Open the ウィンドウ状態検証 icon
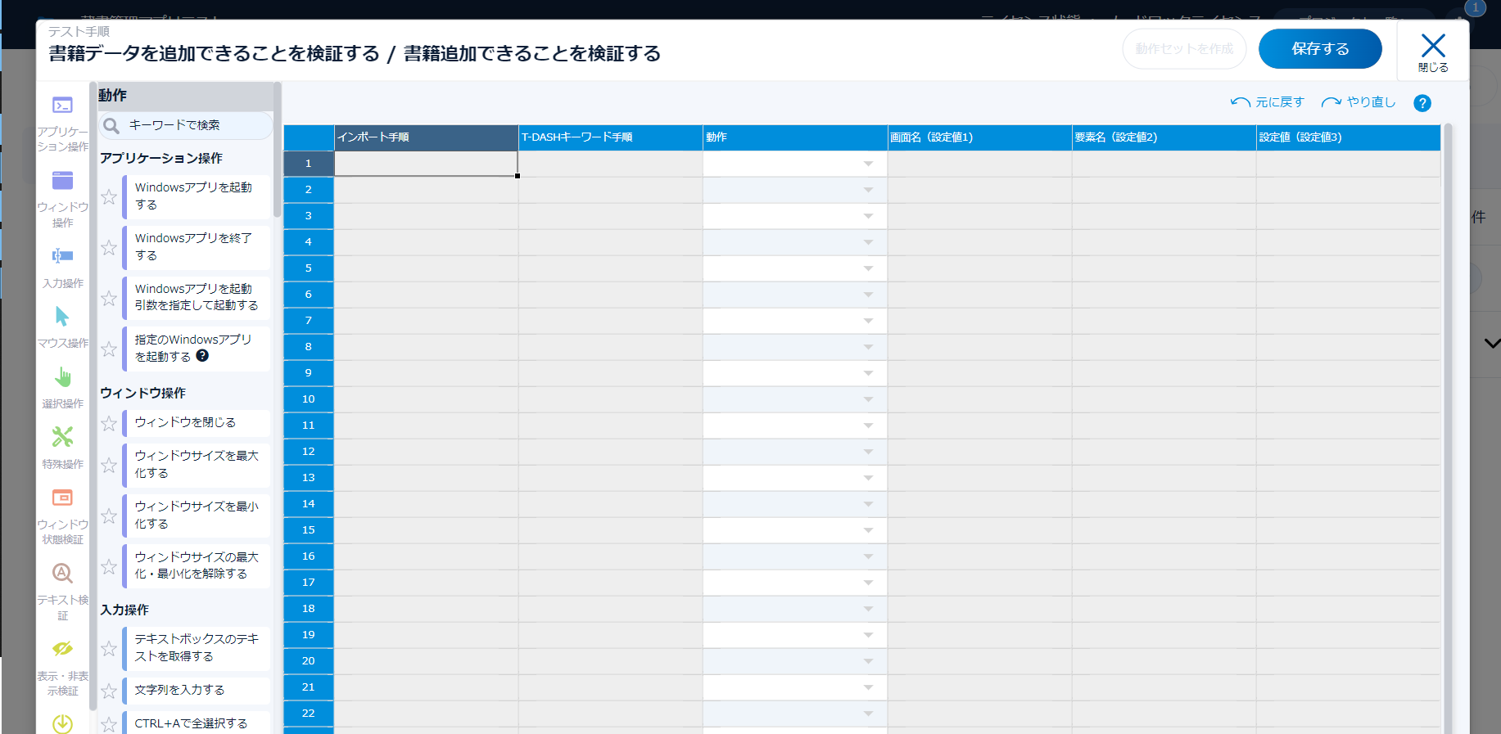1501x734 pixels. click(x=62, y=498)
